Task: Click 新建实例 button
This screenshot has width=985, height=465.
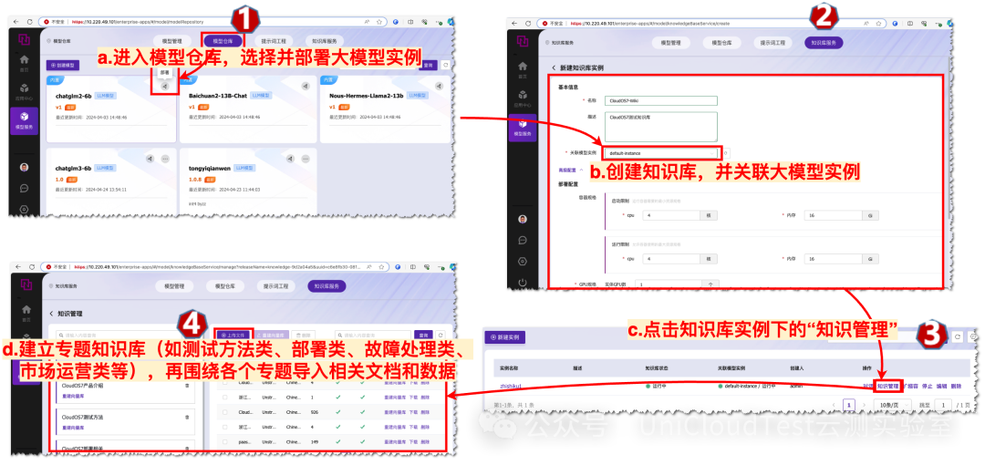Action: click(505, 336)
